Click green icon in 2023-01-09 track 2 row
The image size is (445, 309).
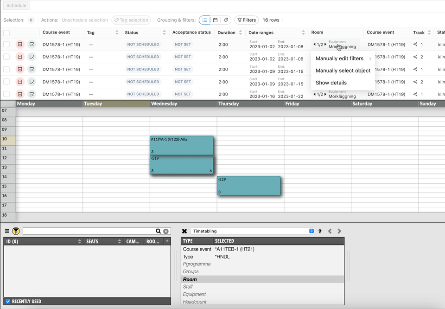(x=32, y=82)
